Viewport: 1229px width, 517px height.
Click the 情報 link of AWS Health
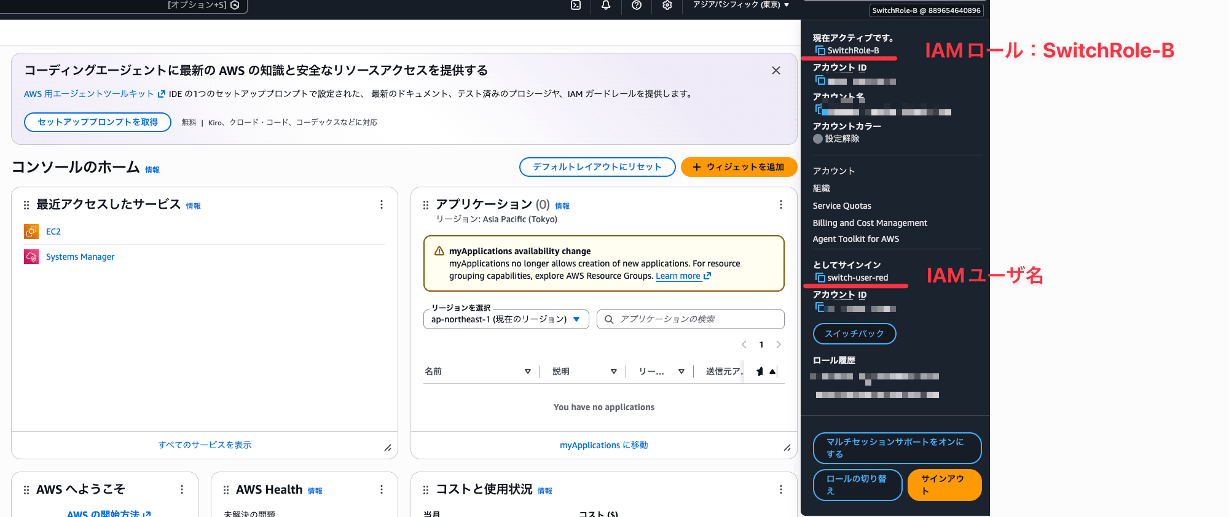(315, 491)
